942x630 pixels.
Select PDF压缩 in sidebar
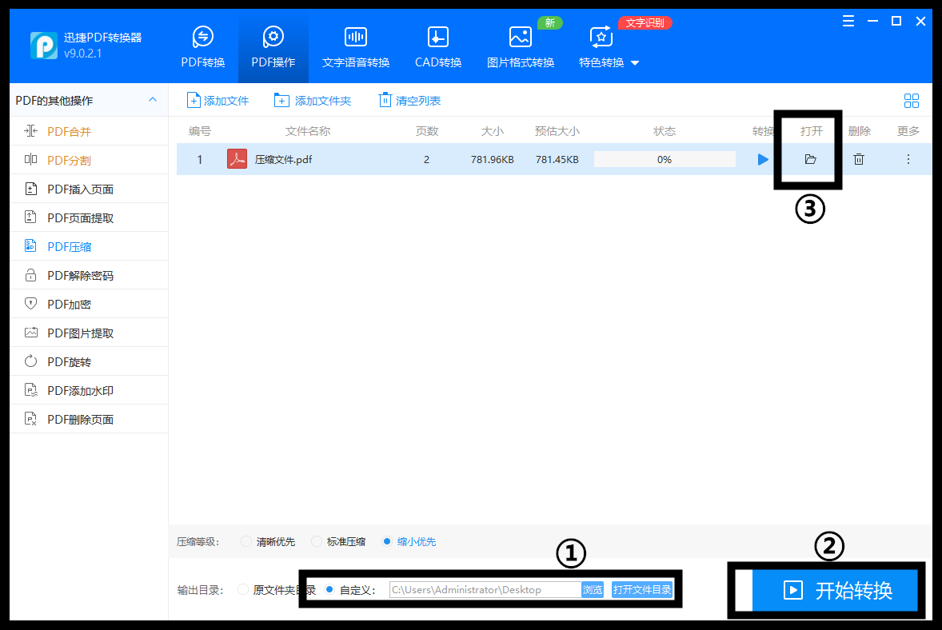click(x=89, y=247)
